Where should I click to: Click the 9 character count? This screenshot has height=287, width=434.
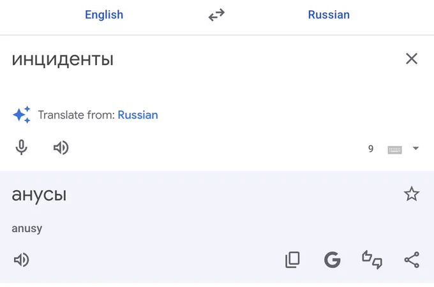click(371, 149)
